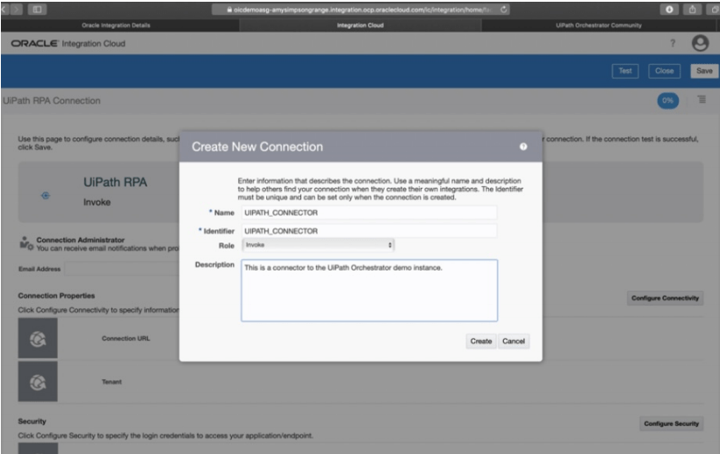
Task: Click the Name input field
Action: pos(369,213)
